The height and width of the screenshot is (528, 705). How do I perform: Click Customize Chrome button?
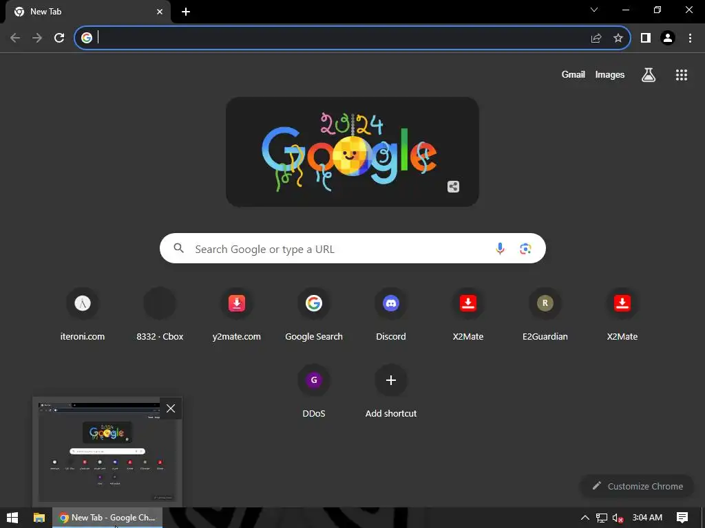pos(638,486)
